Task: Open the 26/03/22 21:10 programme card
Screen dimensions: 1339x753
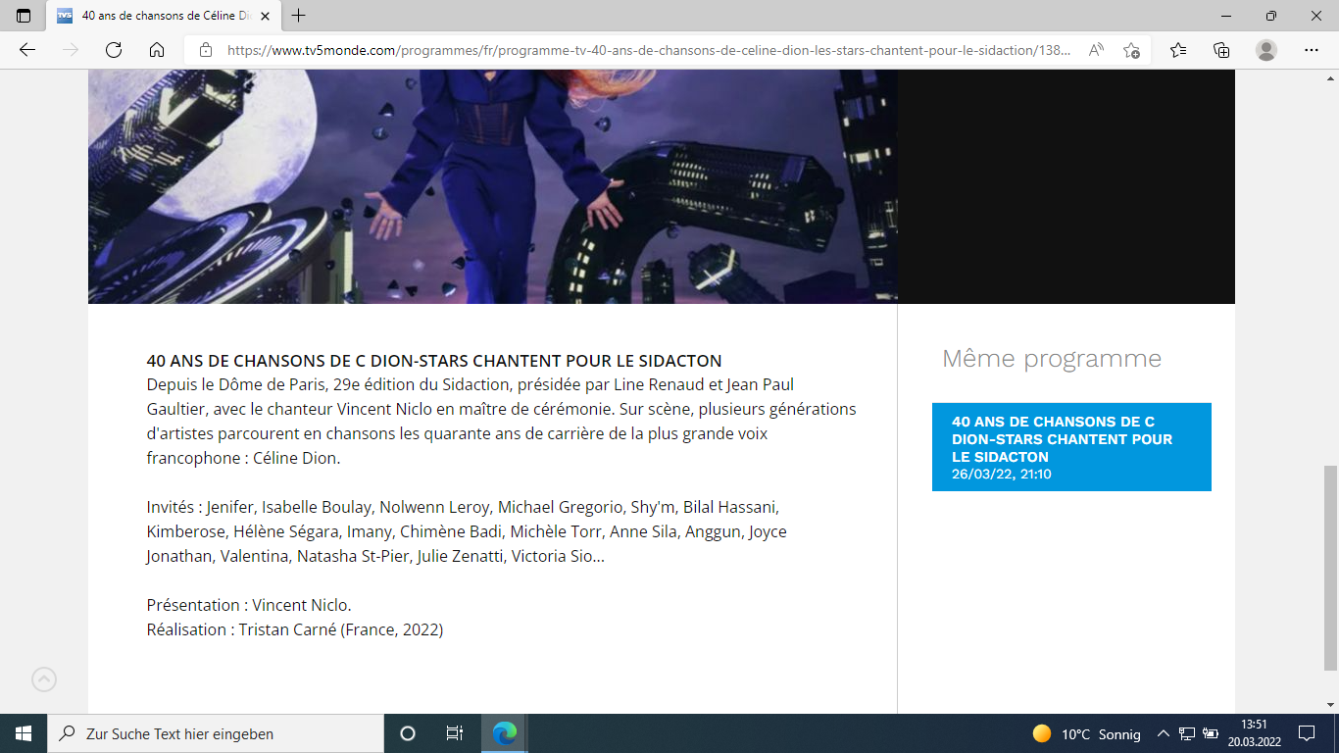Action: pos(1071,447)
